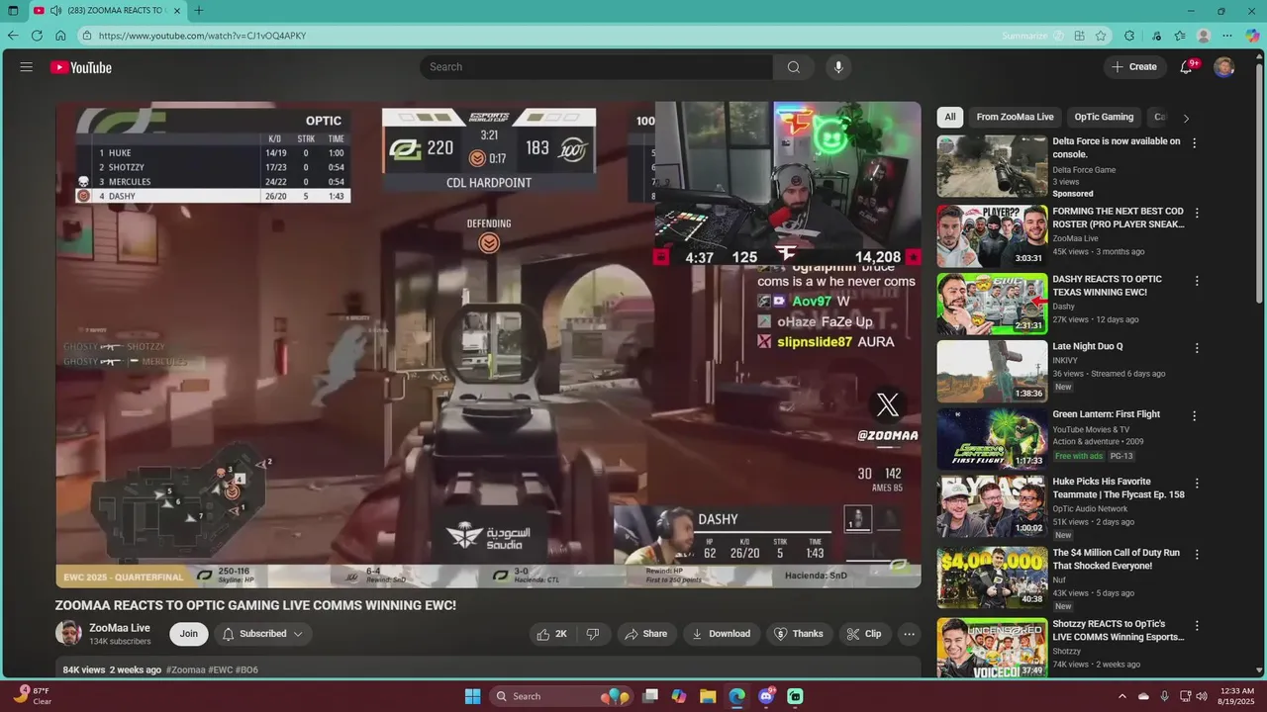Click the YouTube search input field
Screen dimensions: 1267x712
tap(596, 67)
